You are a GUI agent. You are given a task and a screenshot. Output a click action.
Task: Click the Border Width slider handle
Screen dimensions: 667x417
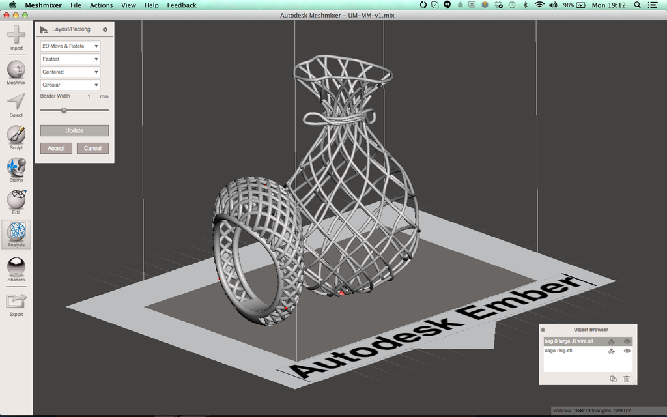click(x=64, y=110)
